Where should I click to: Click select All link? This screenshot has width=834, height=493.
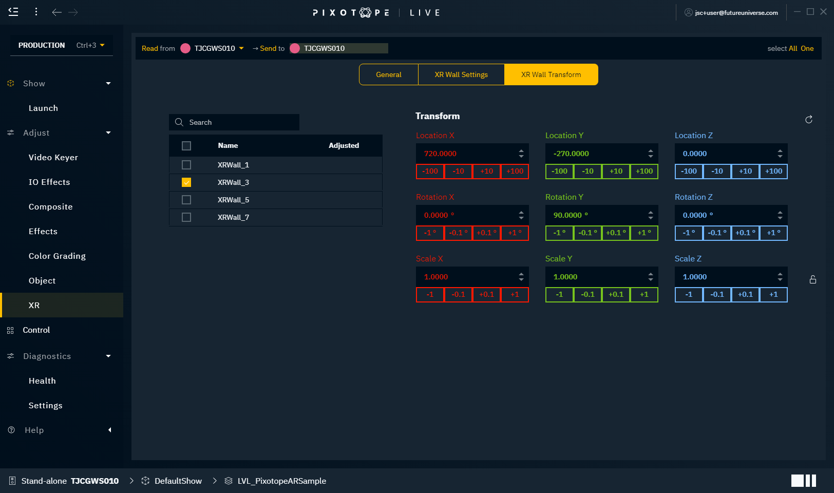(x=793, y=48)
